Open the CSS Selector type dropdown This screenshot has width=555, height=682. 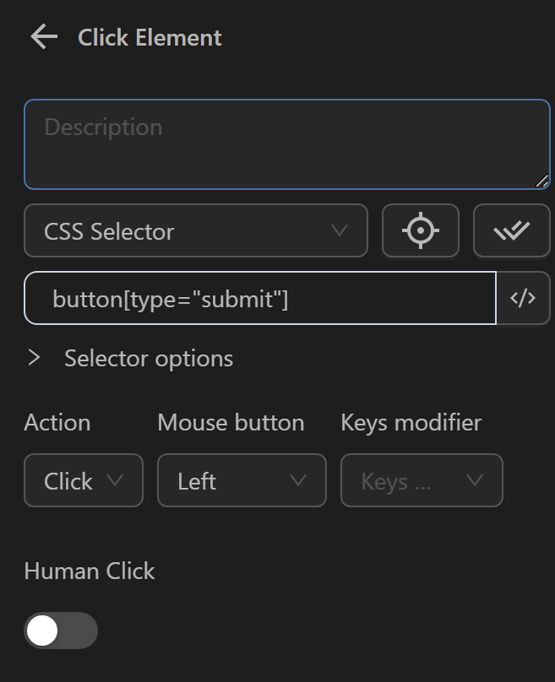tap(195, 230)
